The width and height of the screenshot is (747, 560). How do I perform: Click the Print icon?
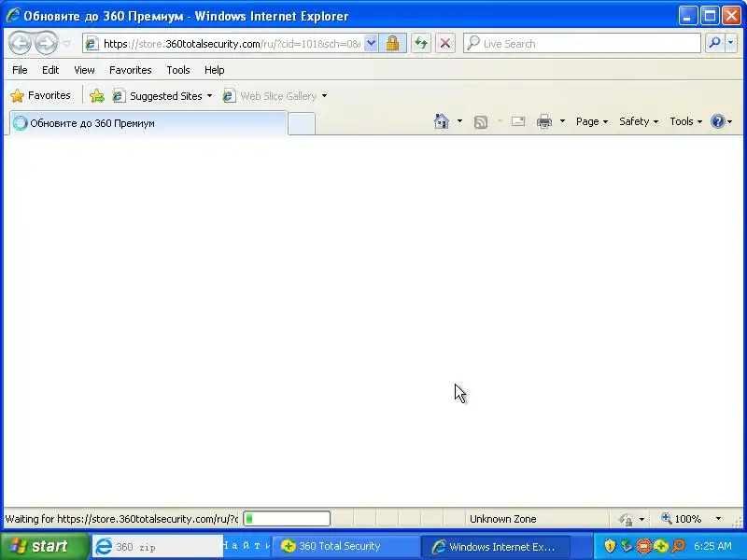[x=544, y=121]
